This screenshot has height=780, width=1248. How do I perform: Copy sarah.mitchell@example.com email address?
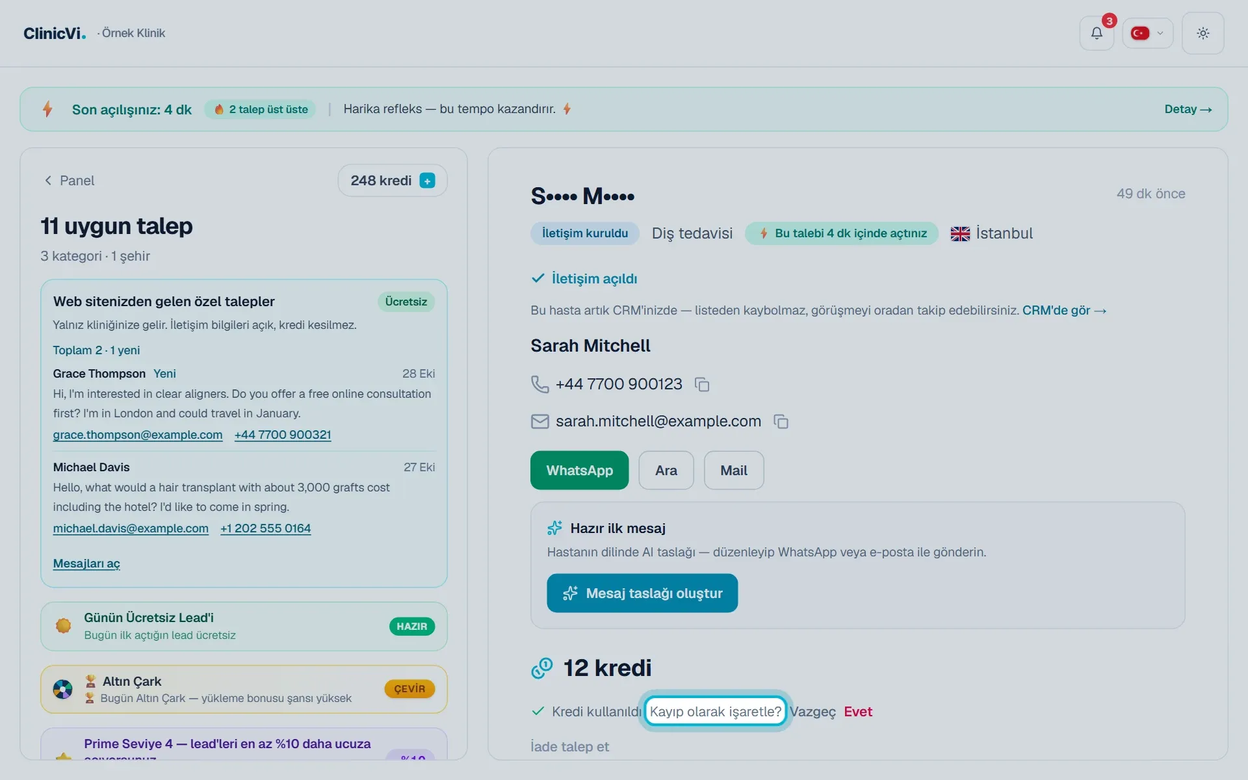781,422
